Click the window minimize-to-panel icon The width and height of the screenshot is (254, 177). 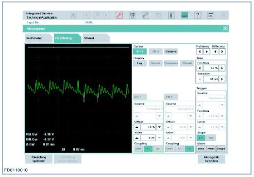211,15
